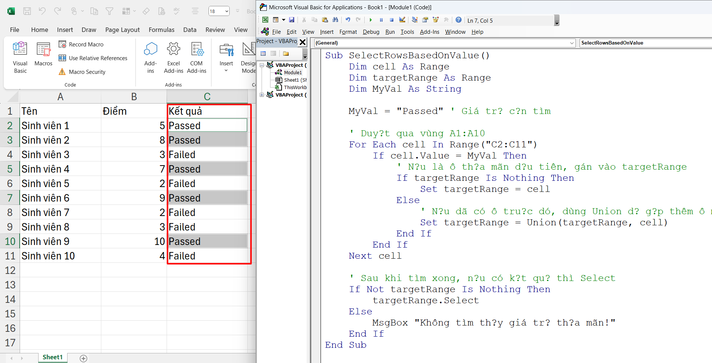Select Module1 in the Project Explorer

(x=293, y=72)
